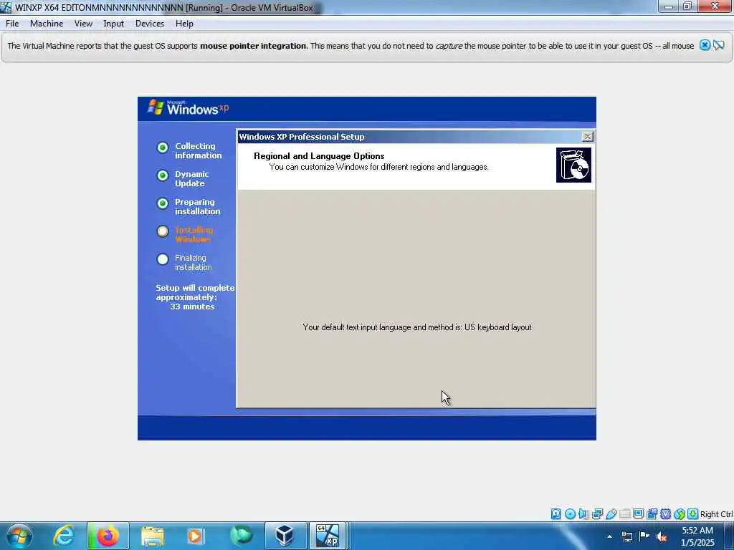
Task: Open the Devices menu
Action: [150, 24]
